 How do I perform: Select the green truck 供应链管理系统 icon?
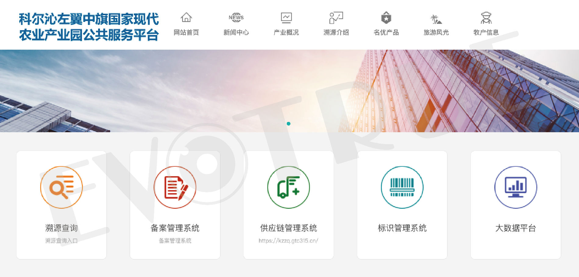click(288, 187)
